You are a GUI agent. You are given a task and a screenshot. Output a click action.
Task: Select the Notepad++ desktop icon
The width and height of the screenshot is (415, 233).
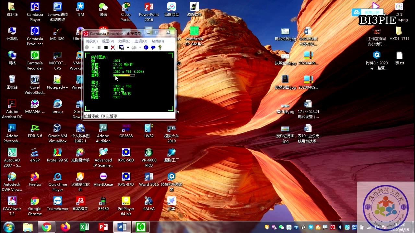(x=57, y=82)
